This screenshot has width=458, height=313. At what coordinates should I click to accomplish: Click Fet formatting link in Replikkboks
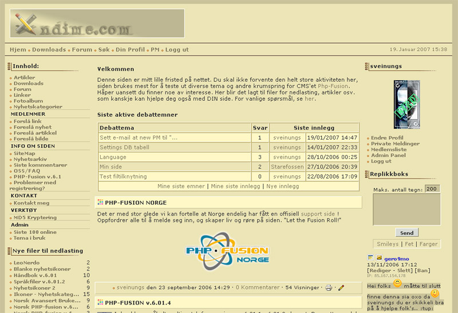pos(409,244)
